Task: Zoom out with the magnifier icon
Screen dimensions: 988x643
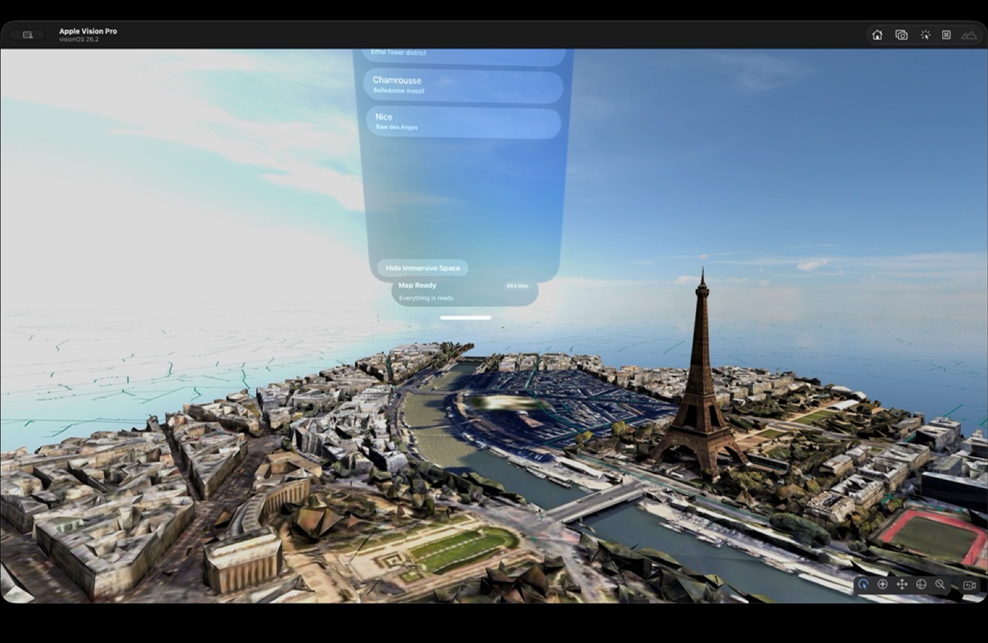Action: coord(940,584)
